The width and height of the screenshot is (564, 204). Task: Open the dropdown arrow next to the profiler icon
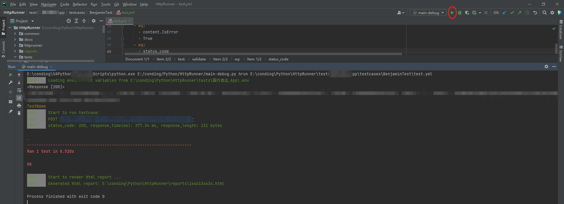pyautogui.click(x=480, y=13)
